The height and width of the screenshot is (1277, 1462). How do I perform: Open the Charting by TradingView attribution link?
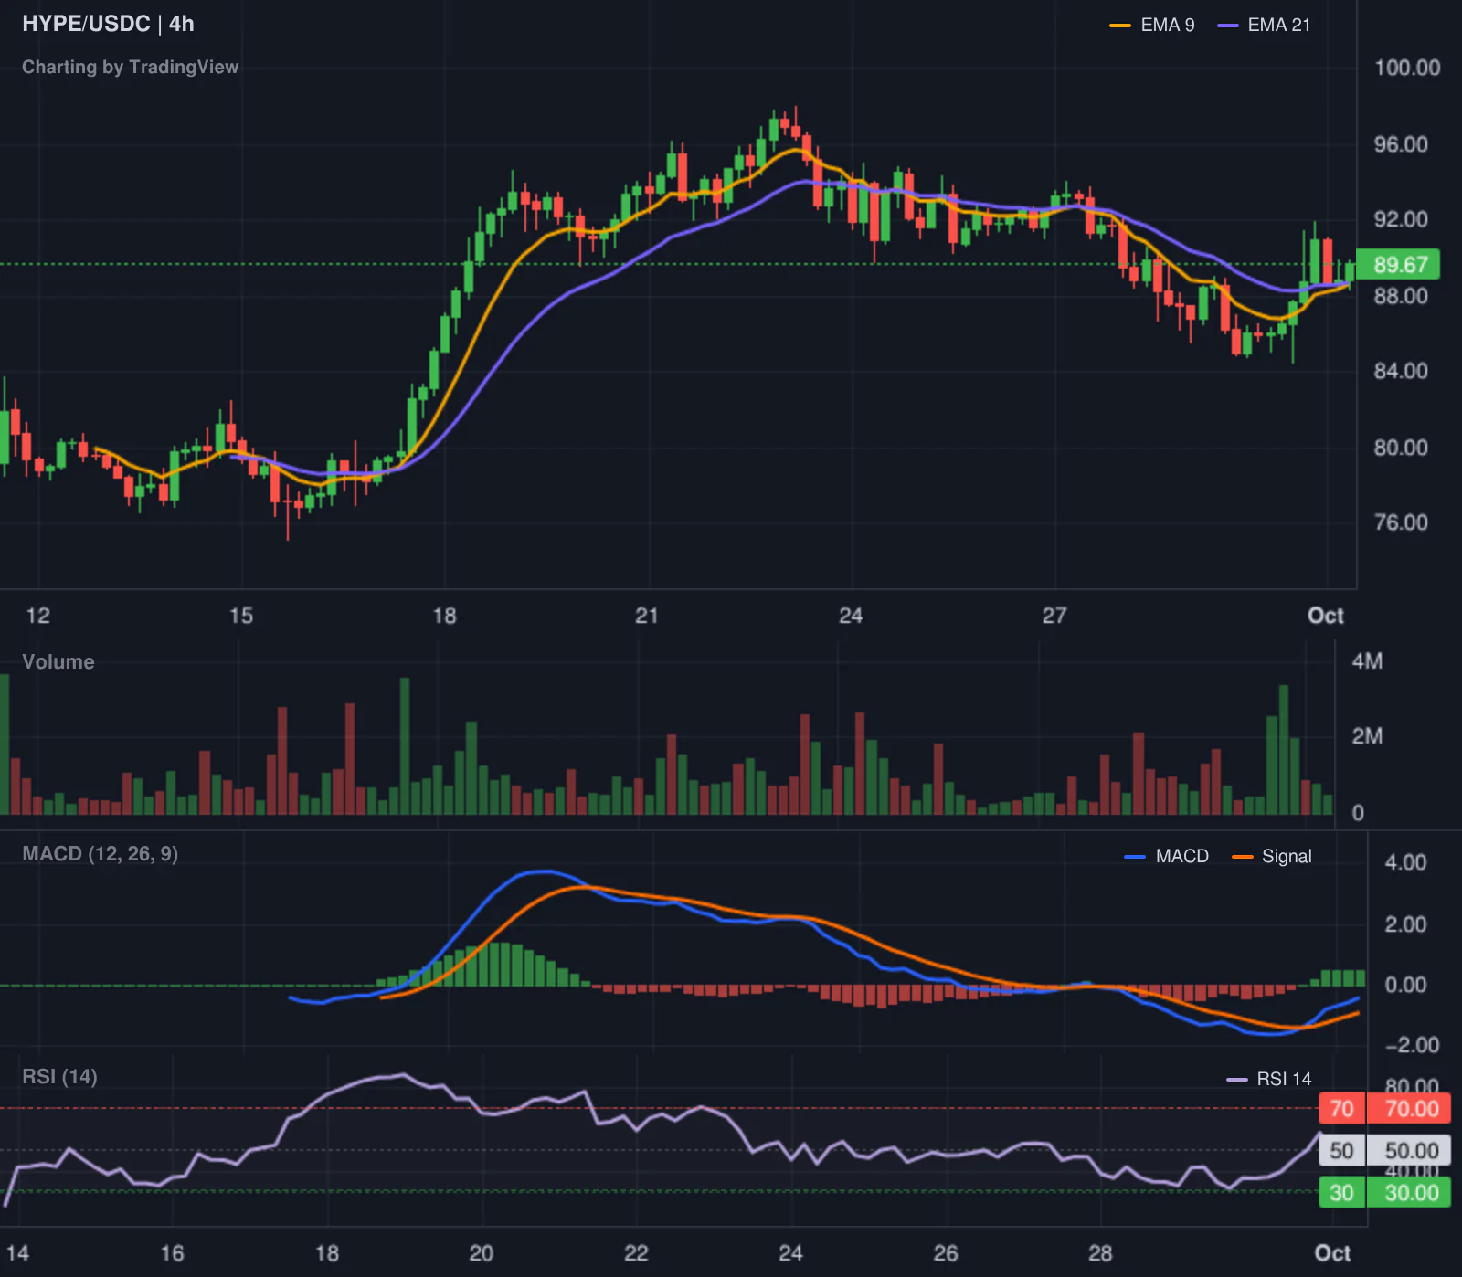click(x=130, y=67)
